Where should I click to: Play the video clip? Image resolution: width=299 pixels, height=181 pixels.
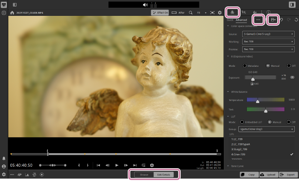click(x=117, y=165)
